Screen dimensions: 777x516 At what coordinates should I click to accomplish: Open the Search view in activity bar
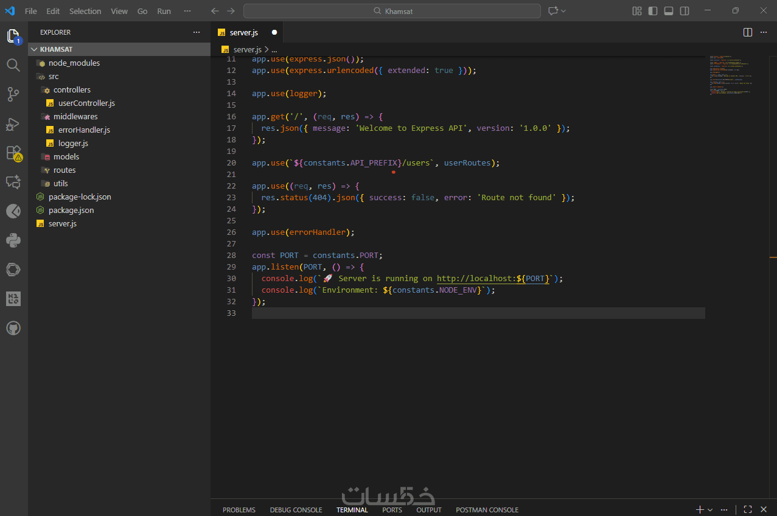click(x=13, y=65)
